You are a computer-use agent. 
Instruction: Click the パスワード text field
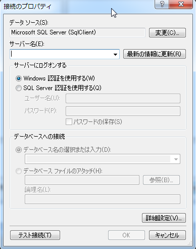(123, 111)
